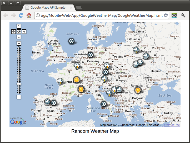Click the thunderstorm marker at Bay of Biscay coast
190x143 pixels.
[60, 82]
